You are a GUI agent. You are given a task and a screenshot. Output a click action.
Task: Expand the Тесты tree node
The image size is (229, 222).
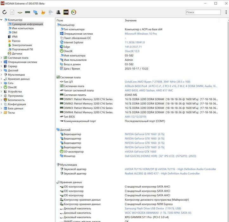2,113
